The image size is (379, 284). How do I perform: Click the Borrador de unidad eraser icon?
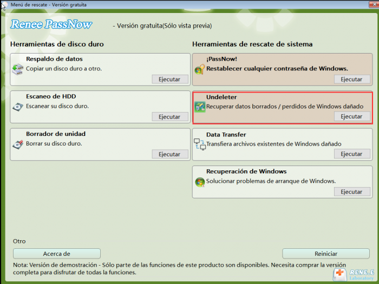[x=18, y=144]
